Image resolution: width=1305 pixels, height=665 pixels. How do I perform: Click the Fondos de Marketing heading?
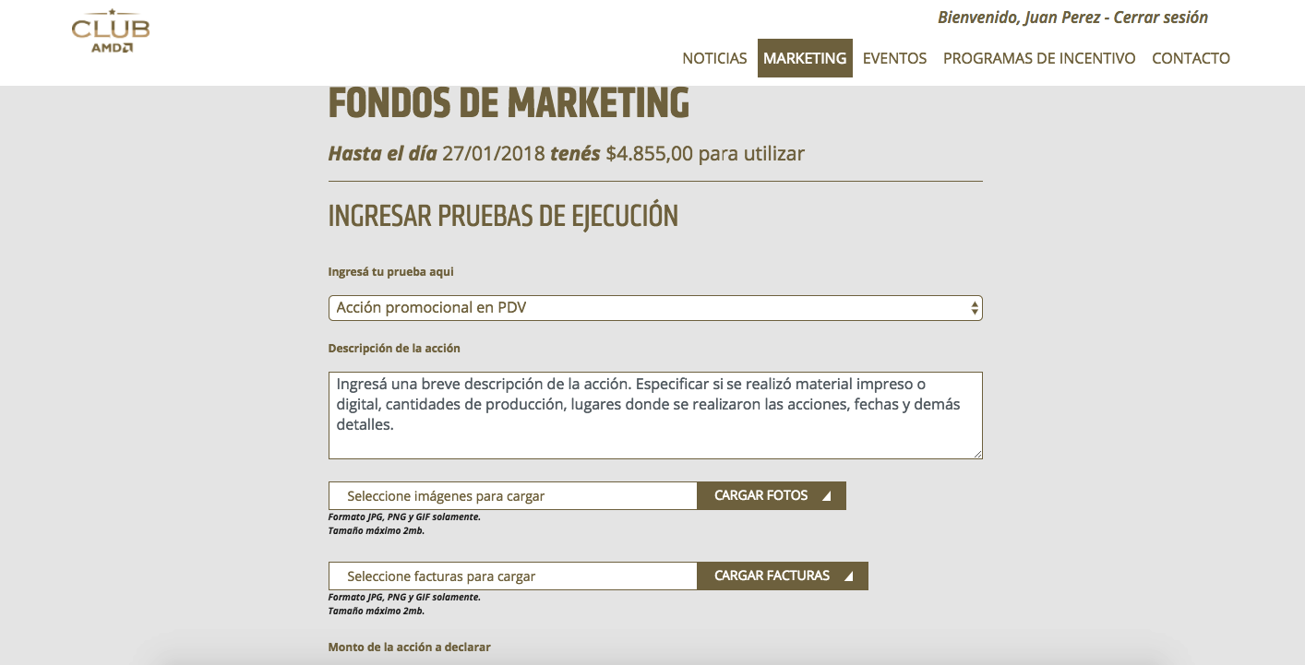coord(509,103)
